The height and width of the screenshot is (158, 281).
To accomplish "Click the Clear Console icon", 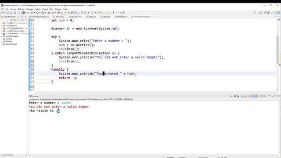I will (242, 96).
